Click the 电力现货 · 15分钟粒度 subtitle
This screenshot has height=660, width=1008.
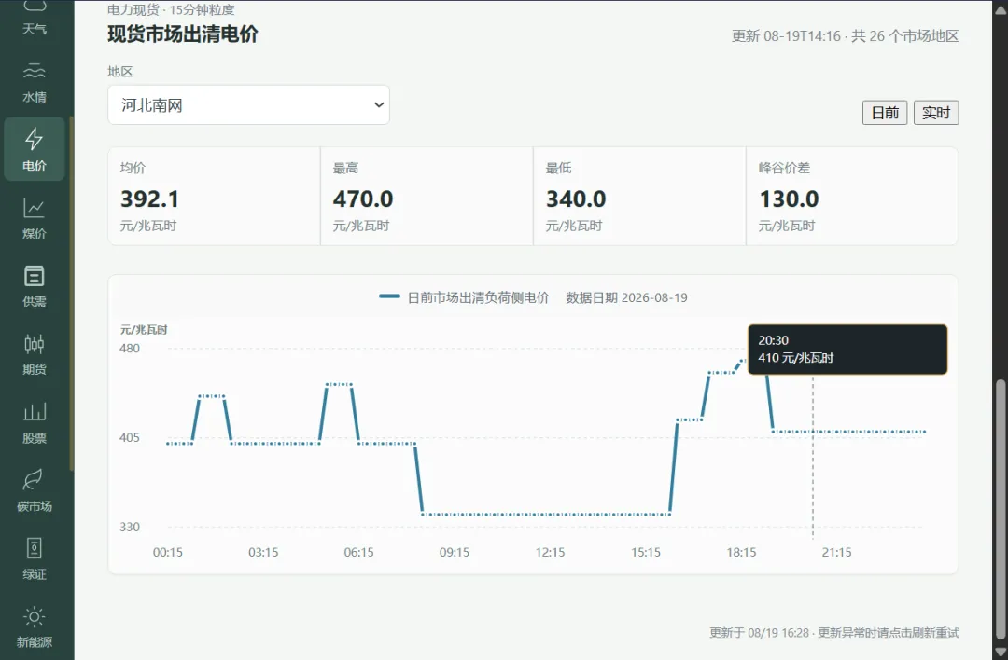[x=171, y=9]
